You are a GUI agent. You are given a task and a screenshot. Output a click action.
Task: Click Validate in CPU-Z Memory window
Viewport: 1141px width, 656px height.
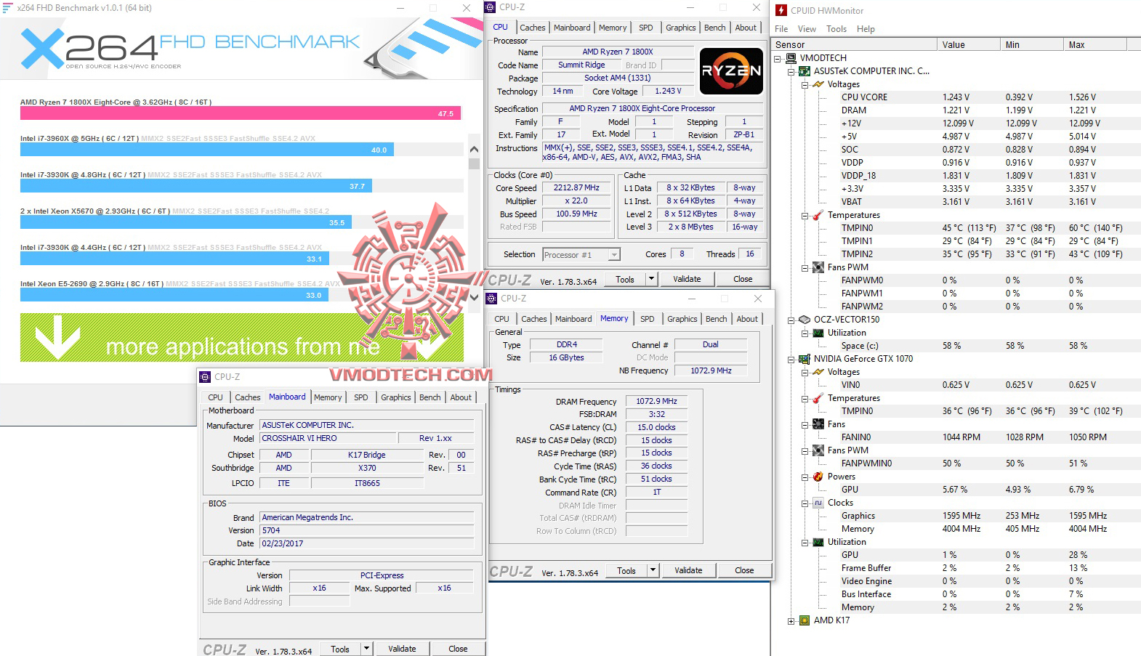click(x=688, y=570)
